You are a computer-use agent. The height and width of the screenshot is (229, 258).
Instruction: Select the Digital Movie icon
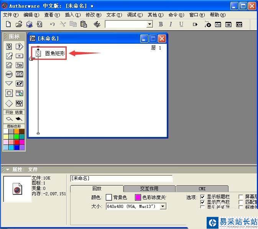point(19,74)
